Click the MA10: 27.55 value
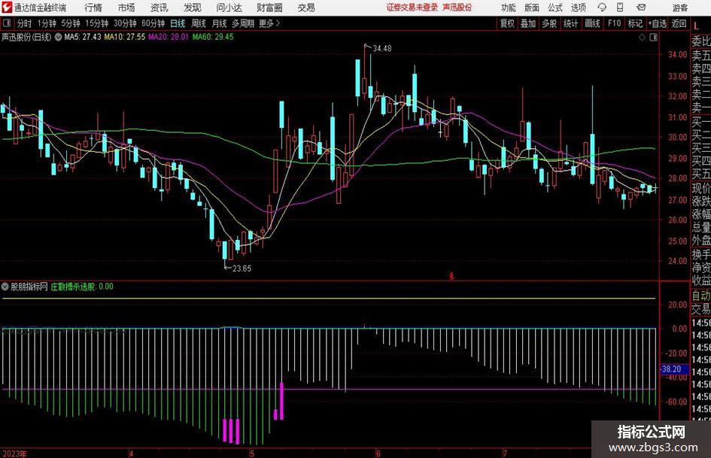This screenshot has width=711, height=458. [125, 37]
